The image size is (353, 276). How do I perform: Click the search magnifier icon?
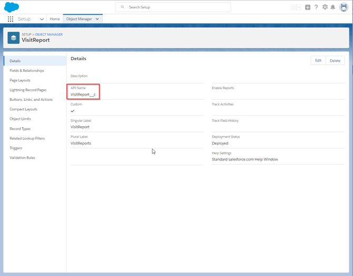point(122,7)
